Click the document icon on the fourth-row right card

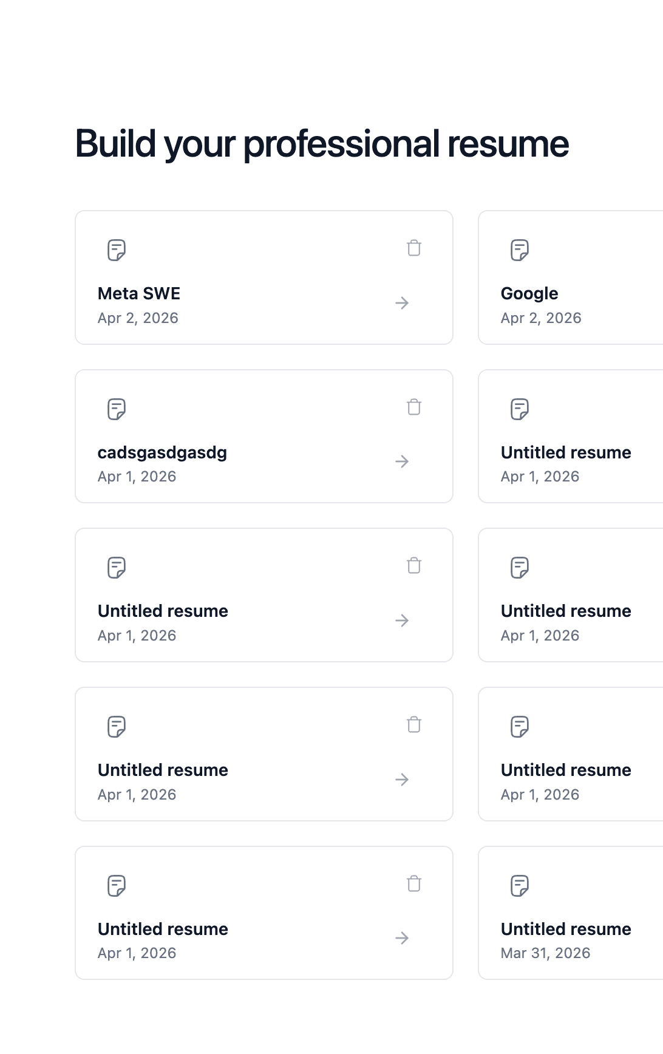click(x=520, y=726)
